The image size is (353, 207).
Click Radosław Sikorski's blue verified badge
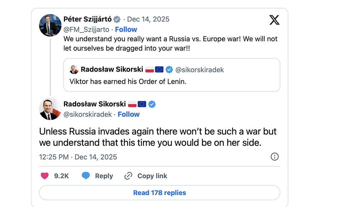152,104
